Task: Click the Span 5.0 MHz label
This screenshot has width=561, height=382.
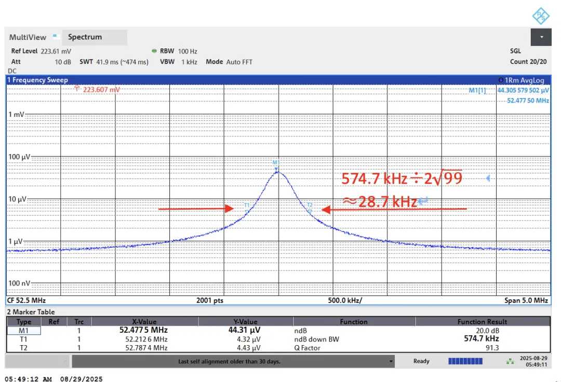Action: click(526, 301)
